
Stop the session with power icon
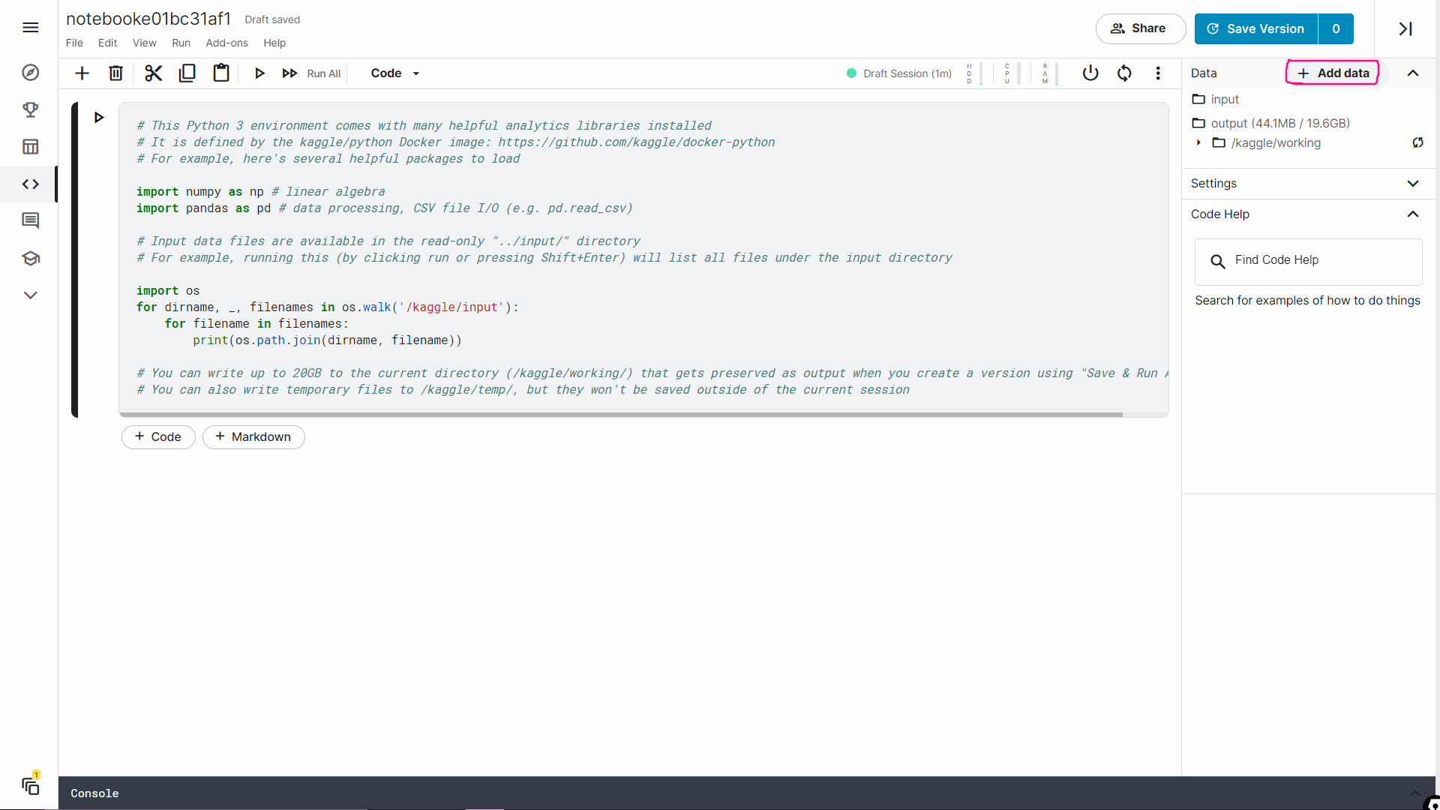(1090, 73)
